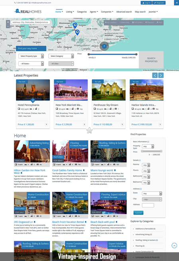Open Advertising listing (2) category
Screen dimensions: 179x261
144,234
